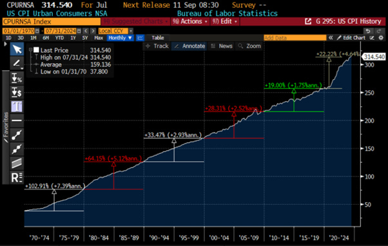Select the arrow pointer tool

click(17, 49)
